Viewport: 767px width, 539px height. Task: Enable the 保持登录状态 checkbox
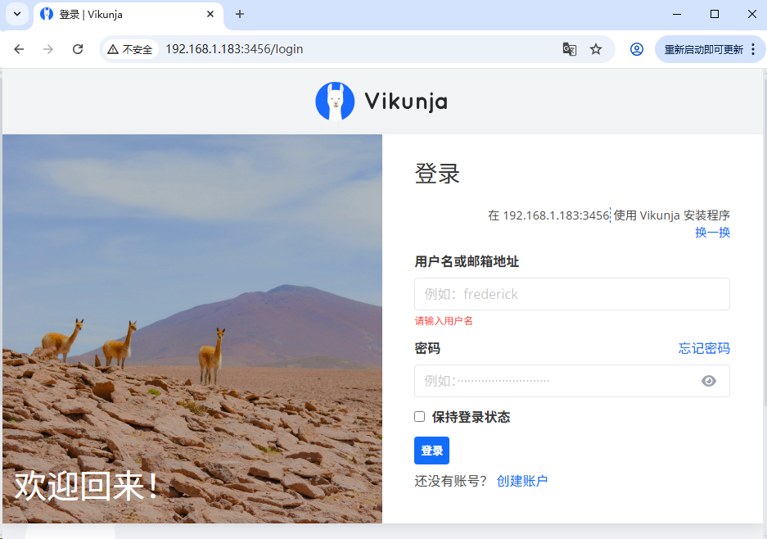click(x=420, y=417)
